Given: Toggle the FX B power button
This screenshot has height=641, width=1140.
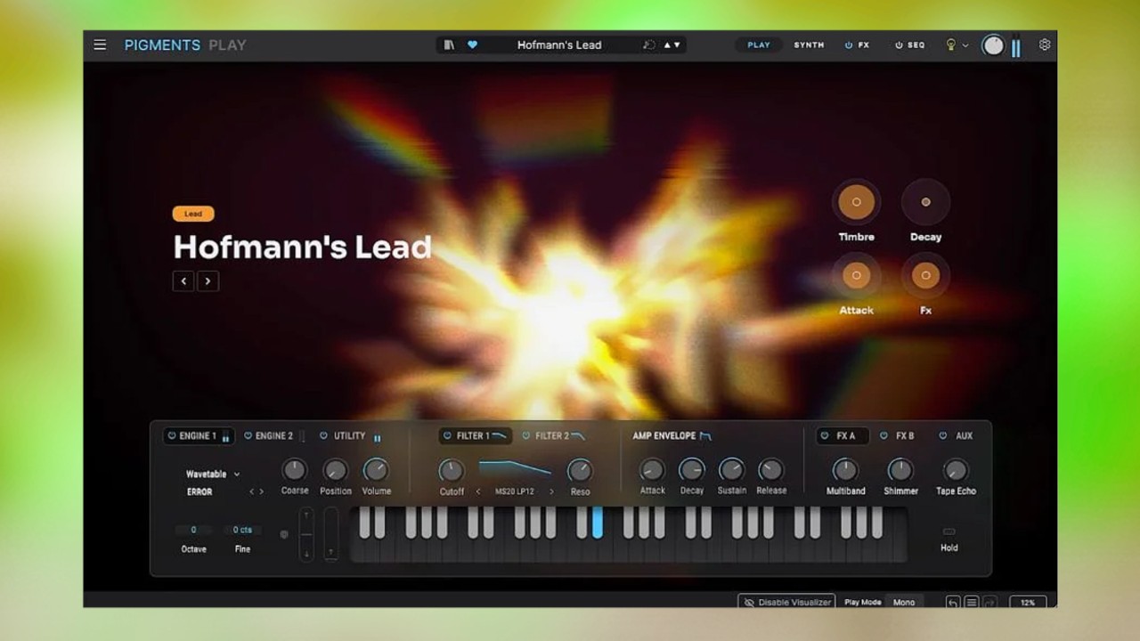Looking at the screenshot, I should (x=883, y=436).
